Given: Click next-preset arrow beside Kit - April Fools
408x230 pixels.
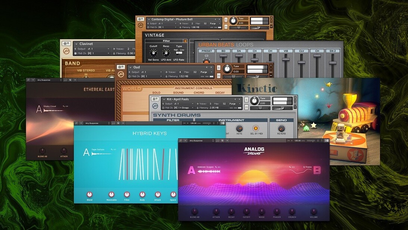Looking at the screenshot, I should (x=239, y=99).
